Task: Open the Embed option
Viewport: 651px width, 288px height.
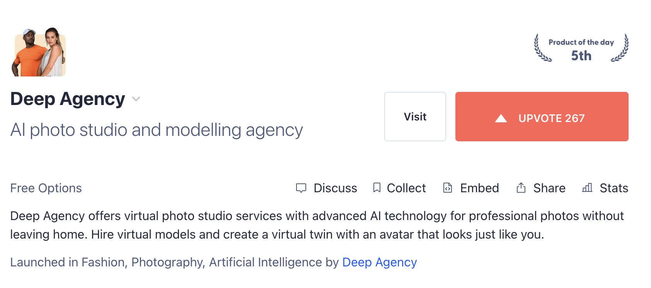Action: (x=471, y=188)
